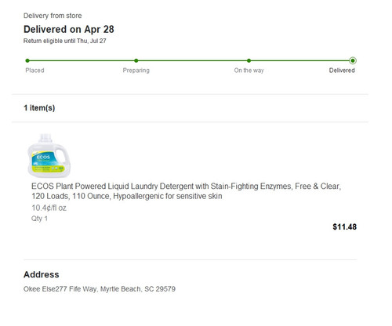Viewport: 392px width, 326px height.
Task: Click the Address section heading
Action: pyautogui.click(x=42, y=274)
